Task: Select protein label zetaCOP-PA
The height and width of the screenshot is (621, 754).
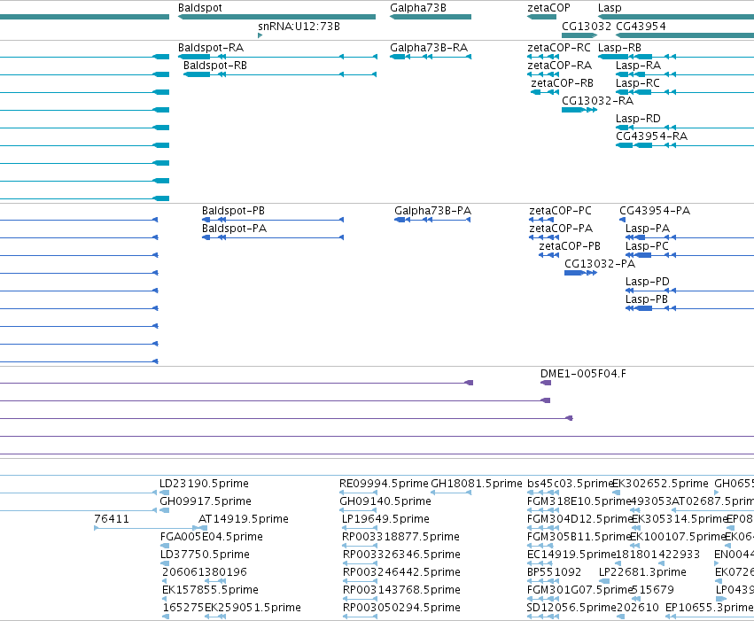Action: (561, 229)
